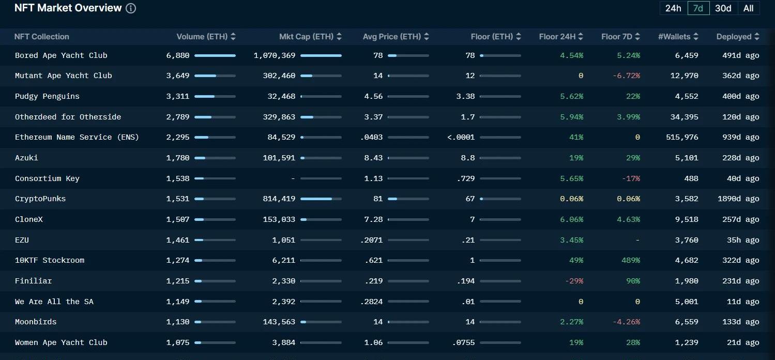Select the Ethereum Name Service (ENS) row
The image size is (775, 360).
tap(77, 137)
